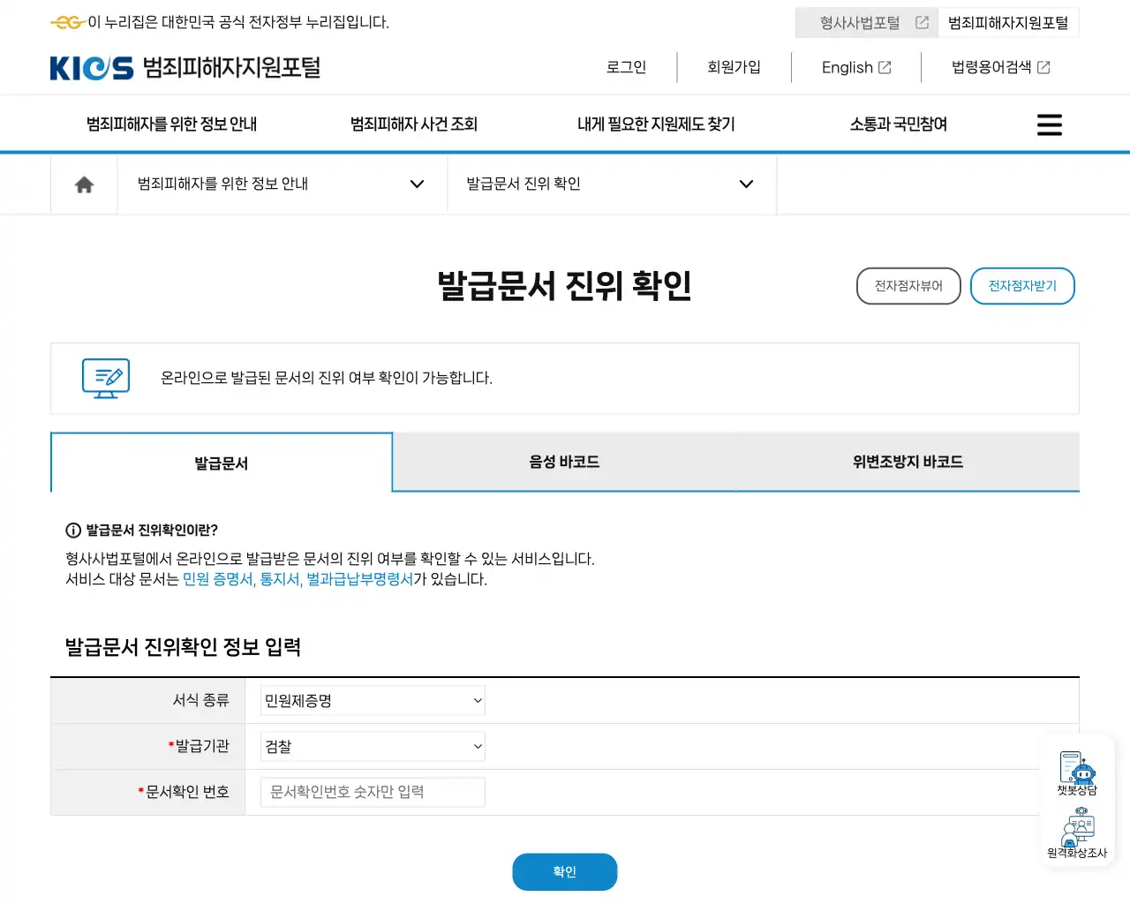Screen dimensions: 1130x904
Task: Open the 원격화상조사 remote video icon
Action: 1077,832
